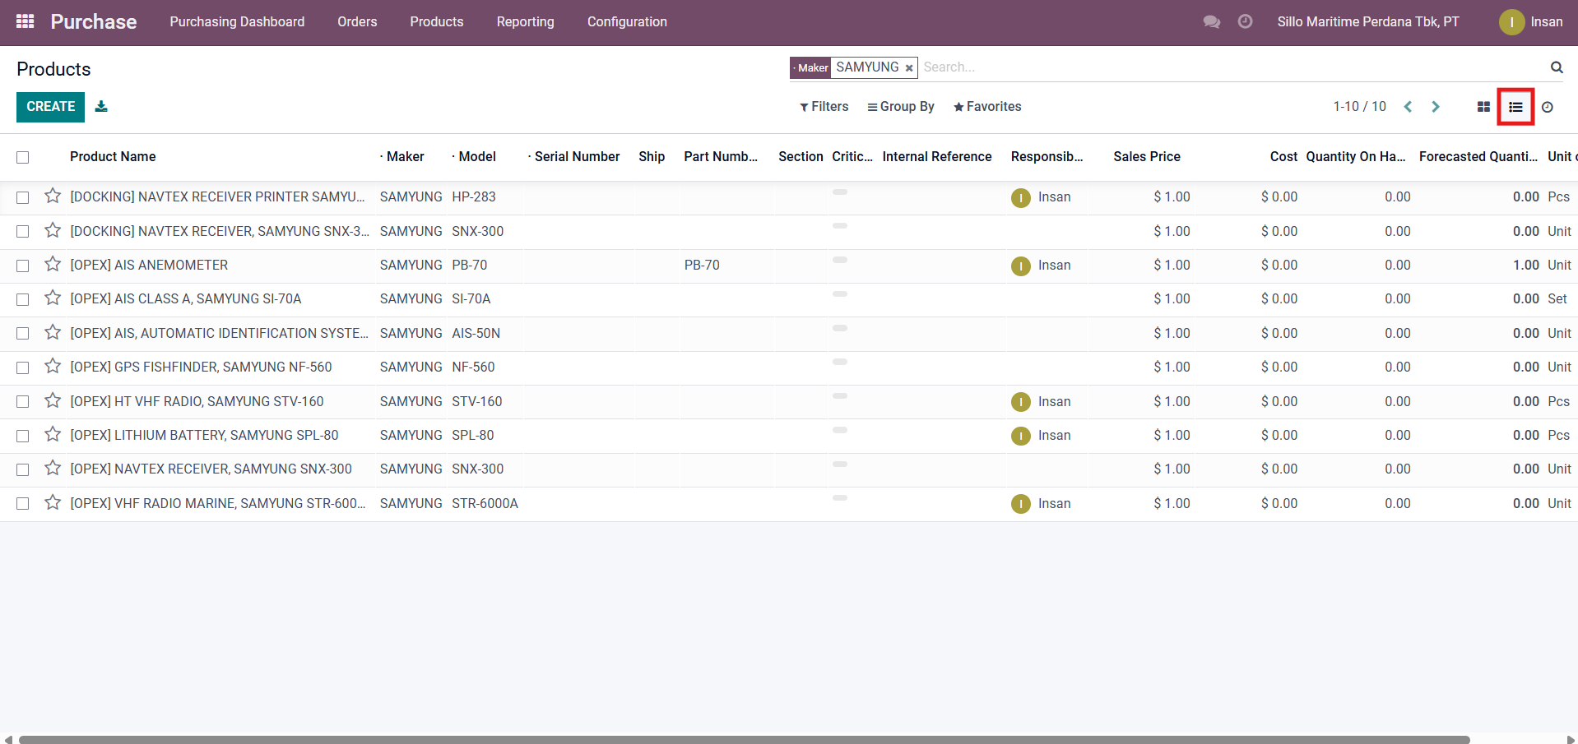Open the apps grid menu icon

coord(25,21)
